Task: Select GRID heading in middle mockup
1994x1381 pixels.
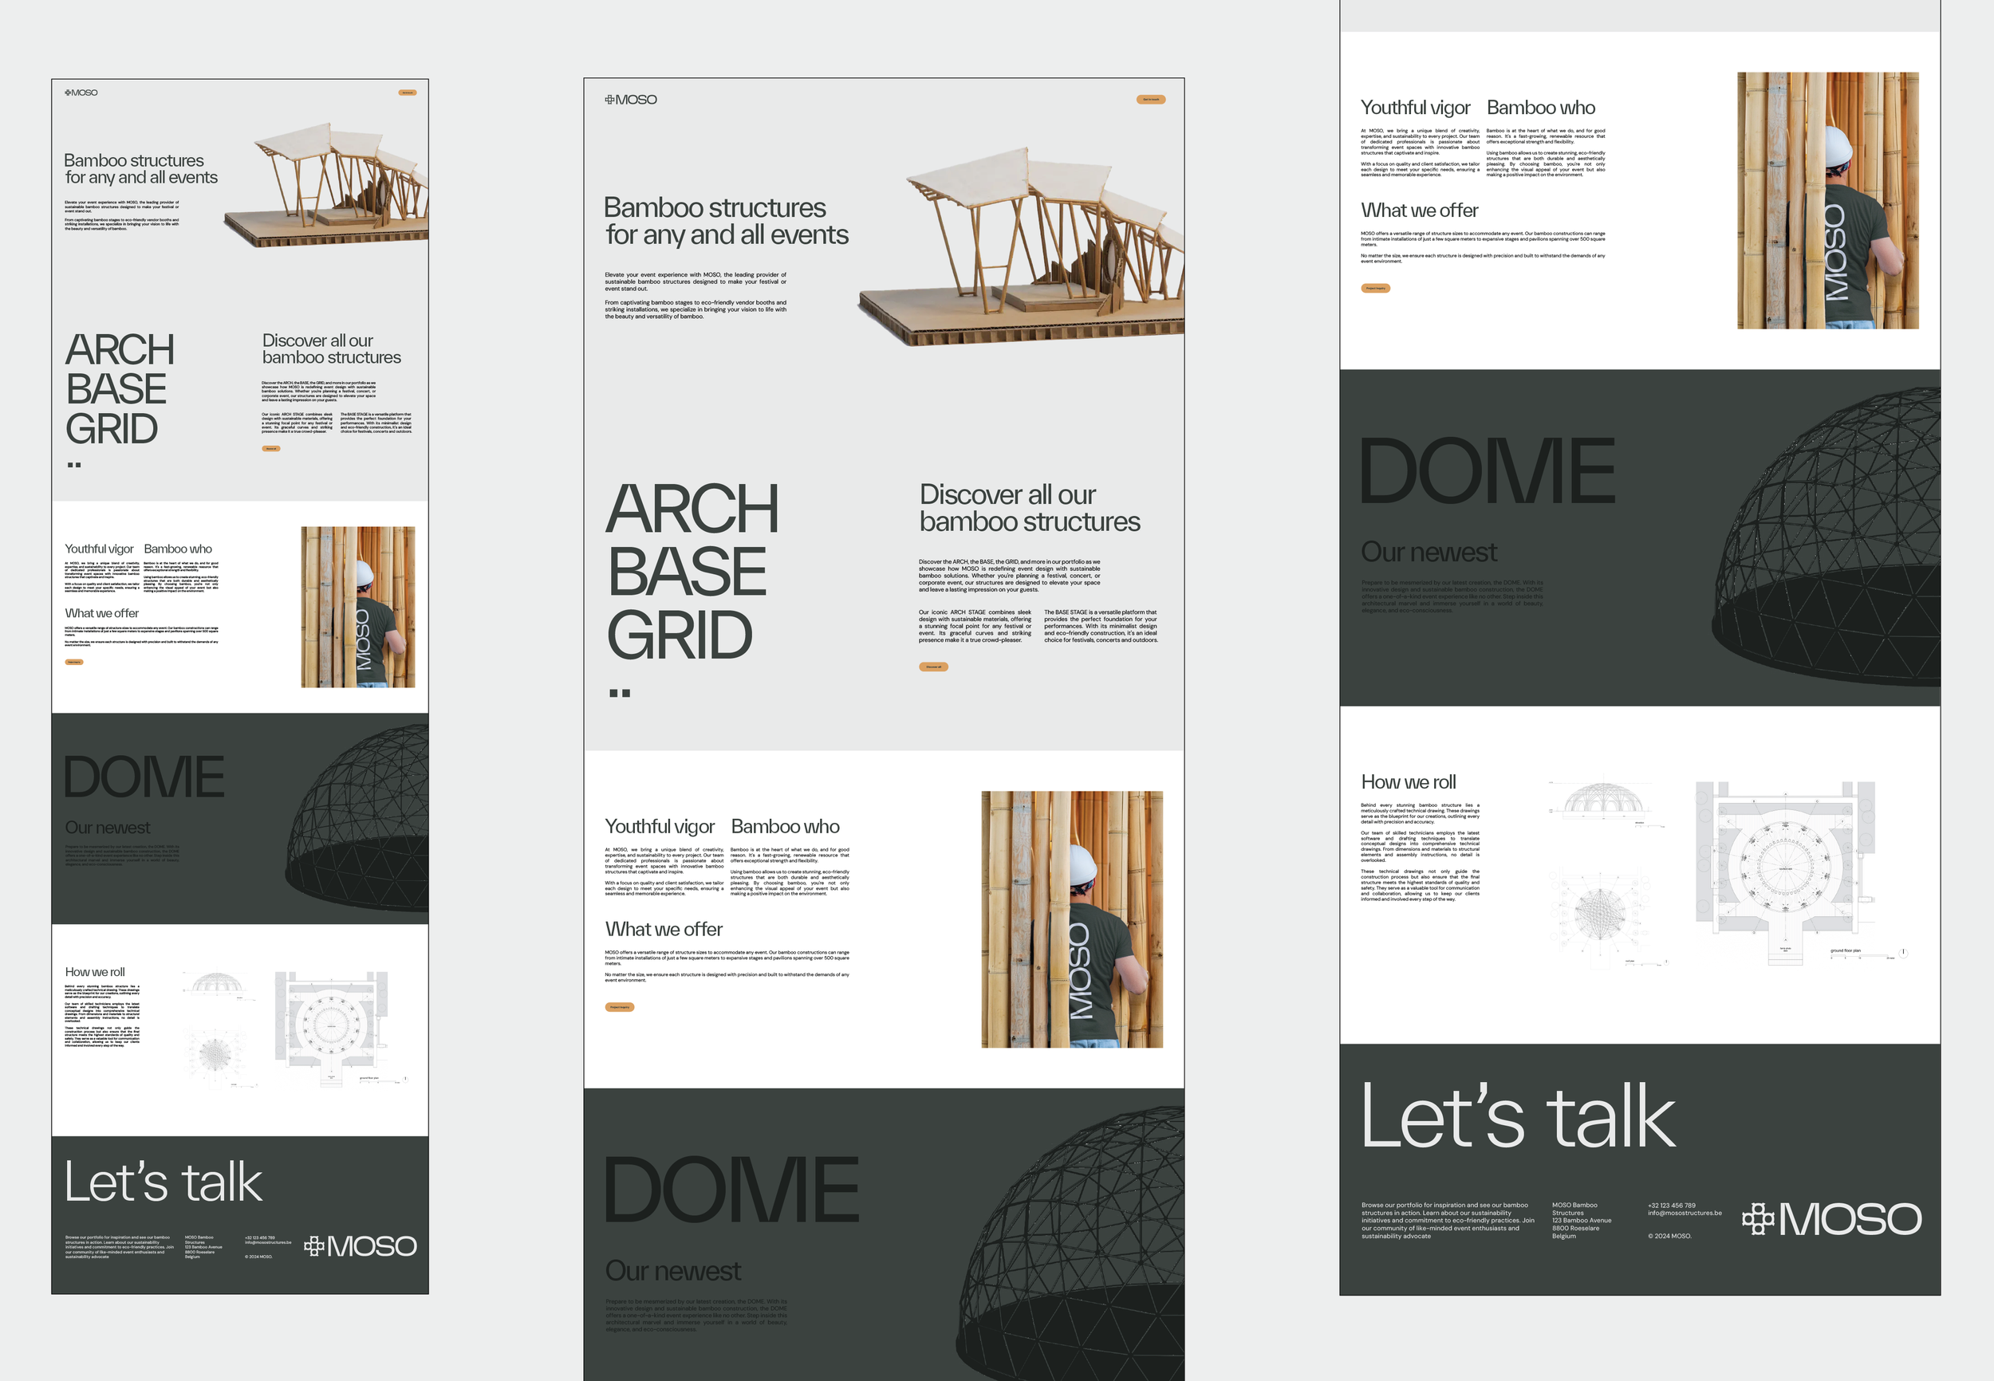Action: pos(680,635)
